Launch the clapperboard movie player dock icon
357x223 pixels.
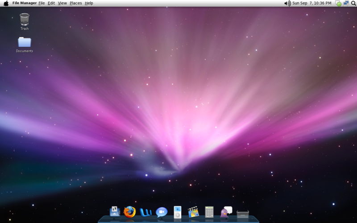(x=194, y=212)
